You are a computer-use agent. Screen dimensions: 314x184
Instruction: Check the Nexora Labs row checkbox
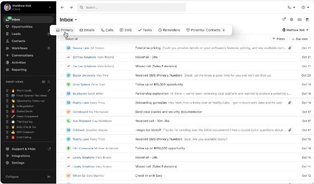61,48
